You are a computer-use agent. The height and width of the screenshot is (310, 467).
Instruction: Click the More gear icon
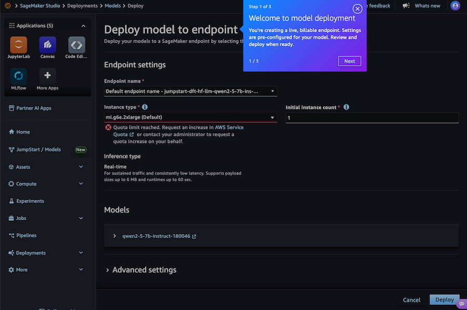11,270
